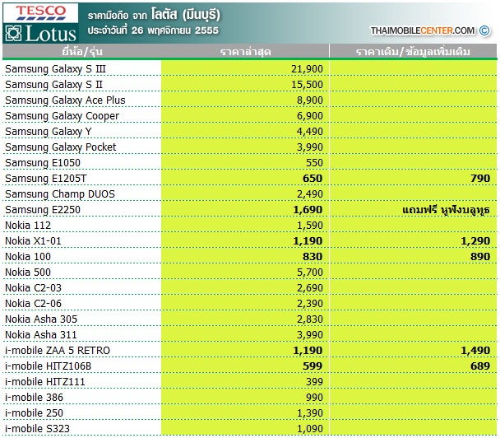The image size is (500, 438).
Task: Click the copyright symbol icon
Action: (484, 30)
